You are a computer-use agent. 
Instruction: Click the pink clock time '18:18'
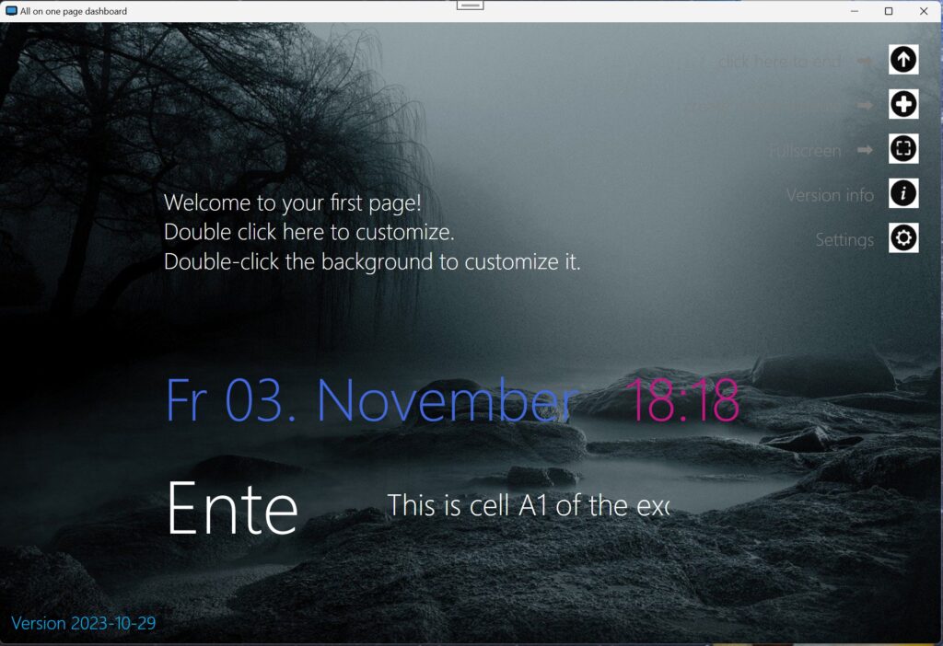682,400
